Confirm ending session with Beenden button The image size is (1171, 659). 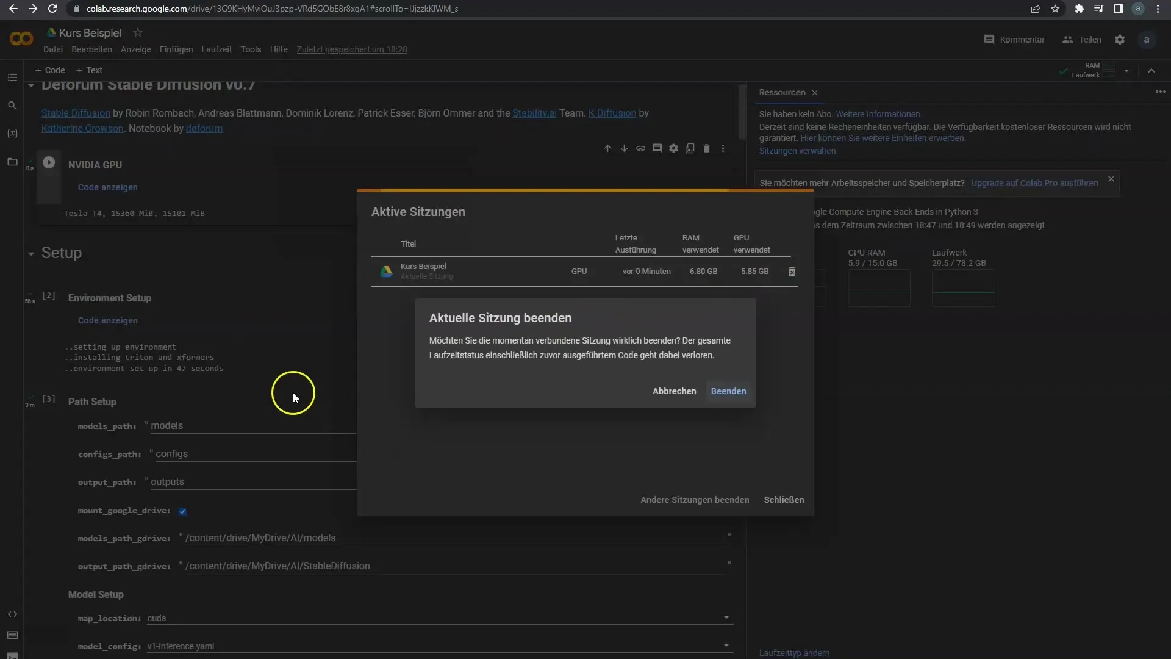[728, 391]
